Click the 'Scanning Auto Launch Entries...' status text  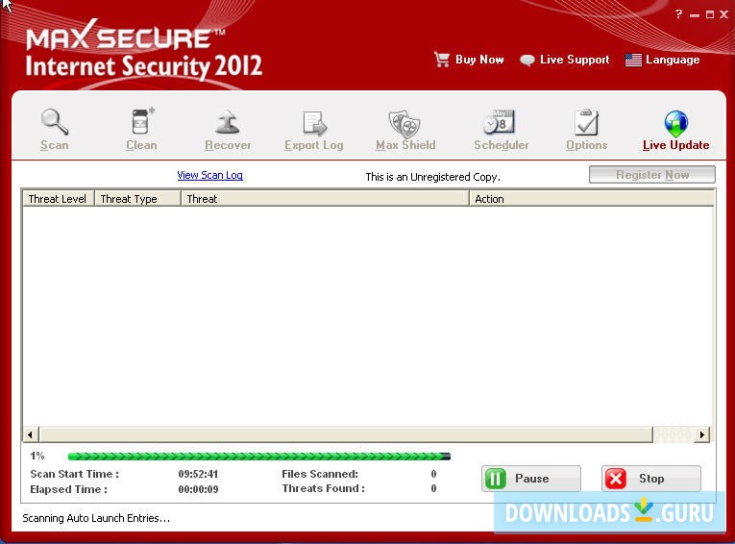(96, 518)
